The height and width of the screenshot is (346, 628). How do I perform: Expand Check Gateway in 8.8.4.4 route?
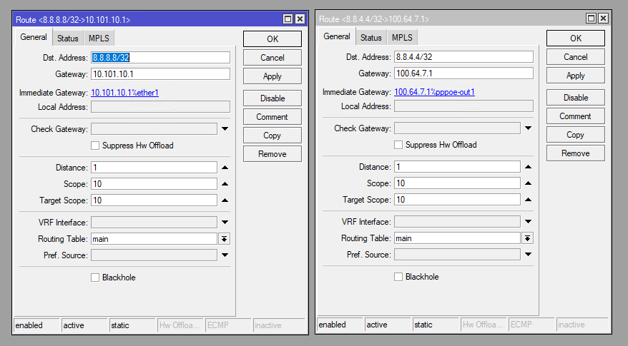tap(529, 128)
